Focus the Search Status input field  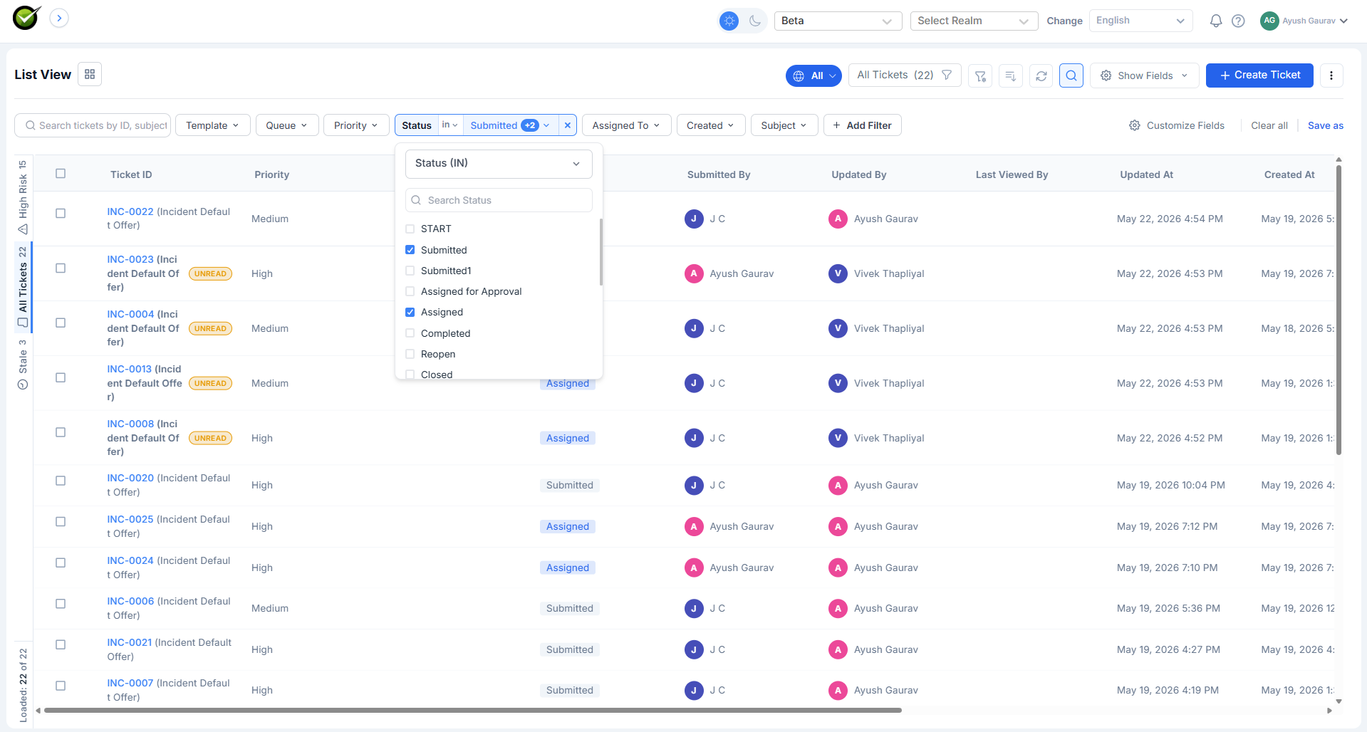(x=499, y=200)
